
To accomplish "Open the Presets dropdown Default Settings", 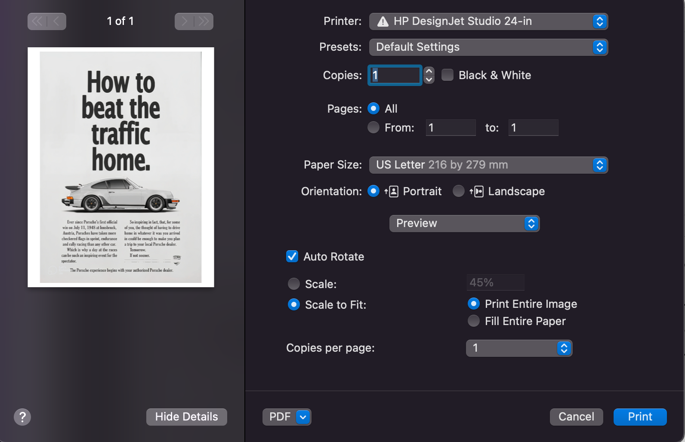I will point(488,47).
